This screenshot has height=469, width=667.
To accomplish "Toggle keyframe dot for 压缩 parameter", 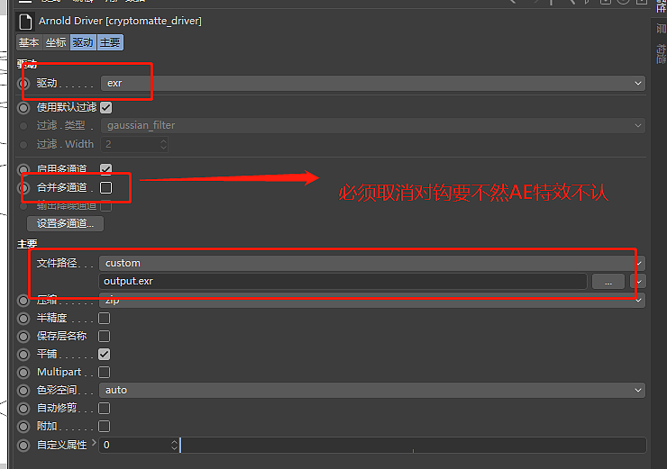I will click(23, 301).
